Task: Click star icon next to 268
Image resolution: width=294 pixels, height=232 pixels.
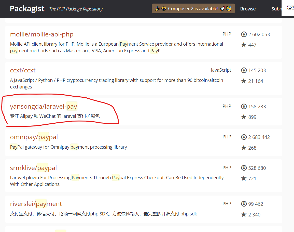Action: [244, 148]
